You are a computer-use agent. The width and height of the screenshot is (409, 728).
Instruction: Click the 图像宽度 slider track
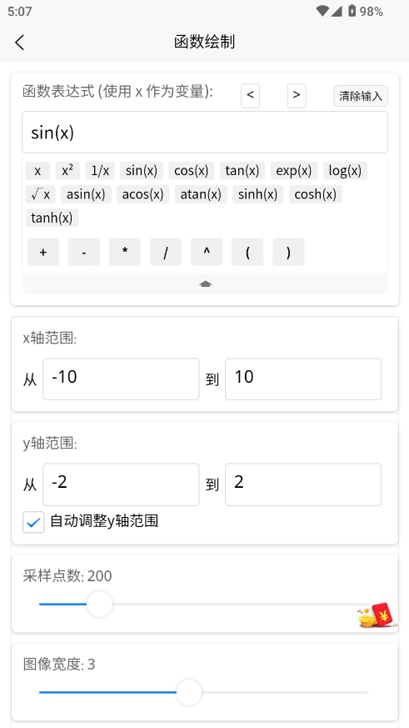pyautogui.click(x=204, y=692)
